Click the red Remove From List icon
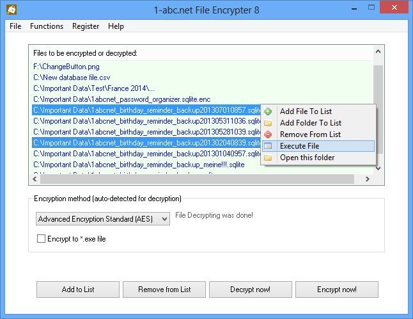The image size is (413, 319). click(x=268, y=135)
